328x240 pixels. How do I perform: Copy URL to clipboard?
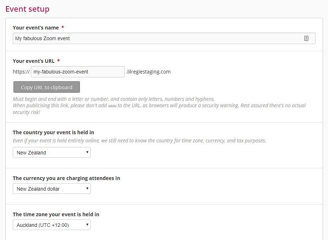pyautogui.click(x=47, y=87)
